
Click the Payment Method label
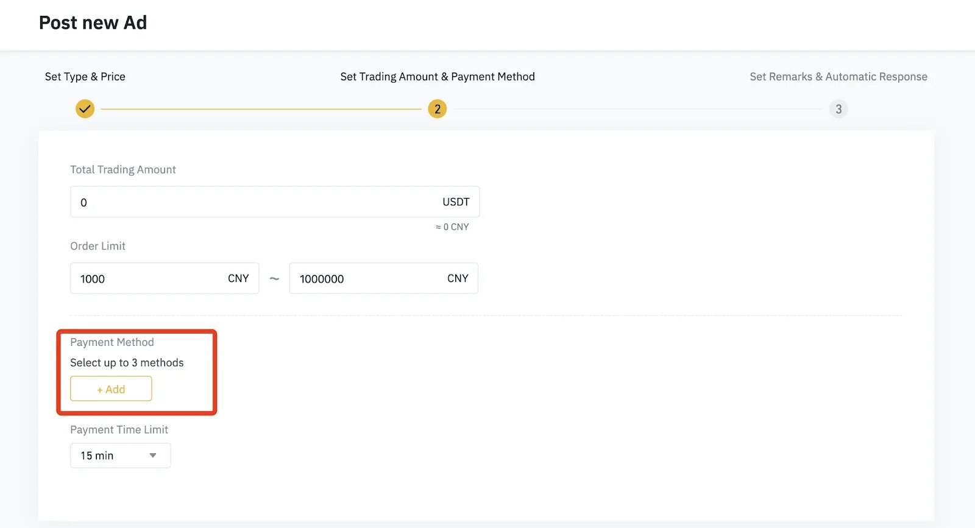112,342
